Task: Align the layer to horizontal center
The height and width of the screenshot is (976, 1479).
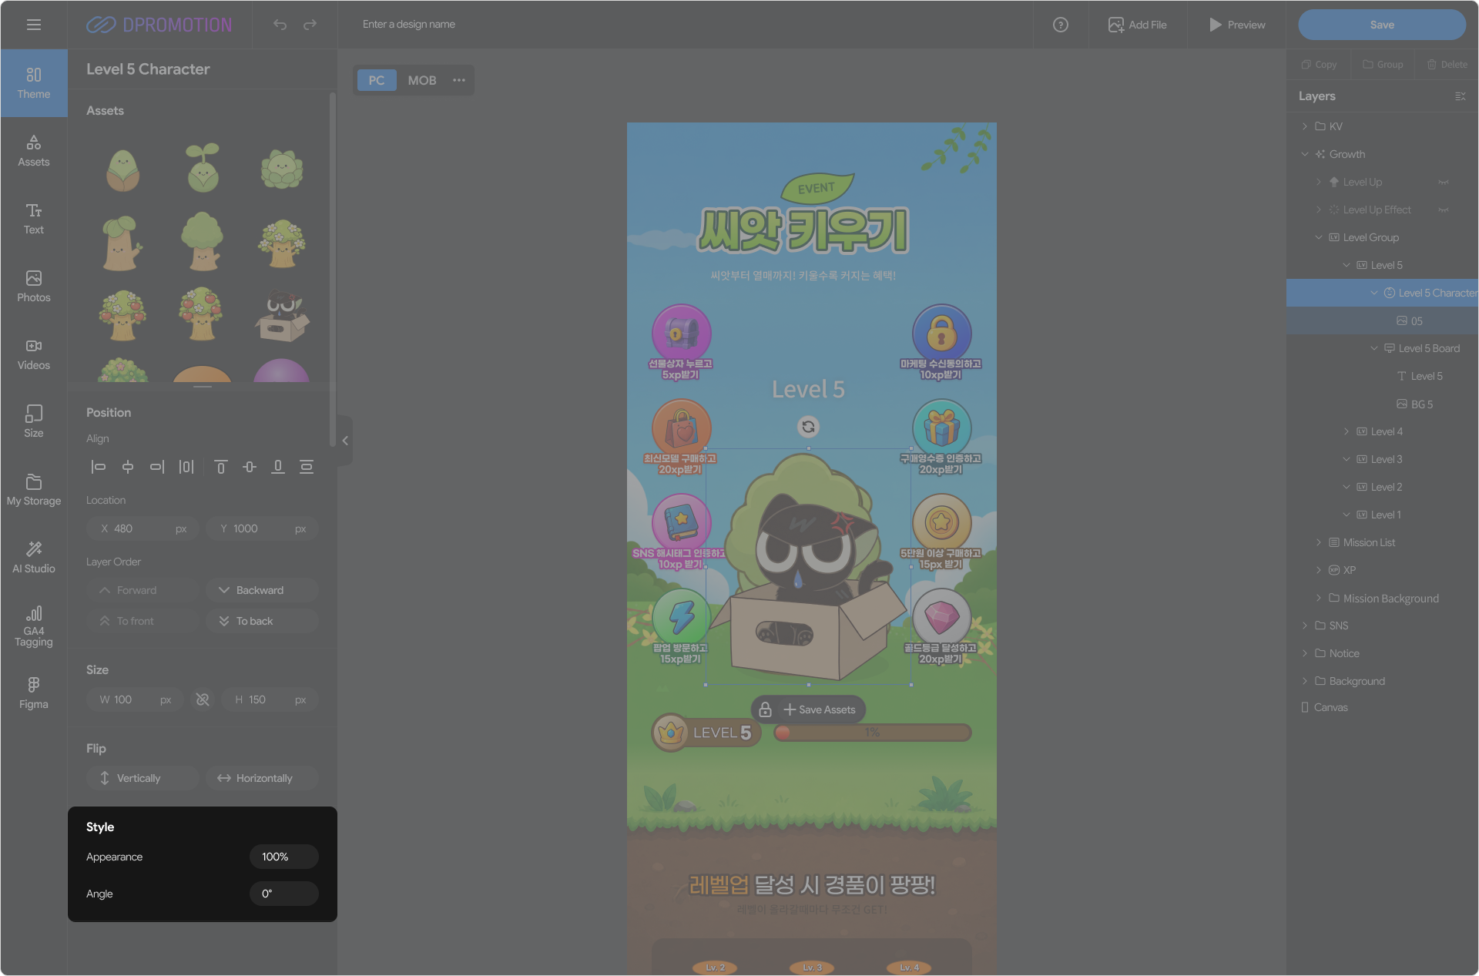Action: pos(128,467)
